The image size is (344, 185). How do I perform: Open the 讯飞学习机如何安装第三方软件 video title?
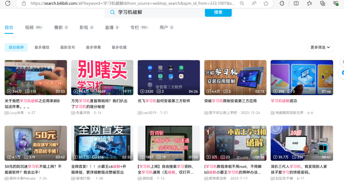[x=164, y=101]
